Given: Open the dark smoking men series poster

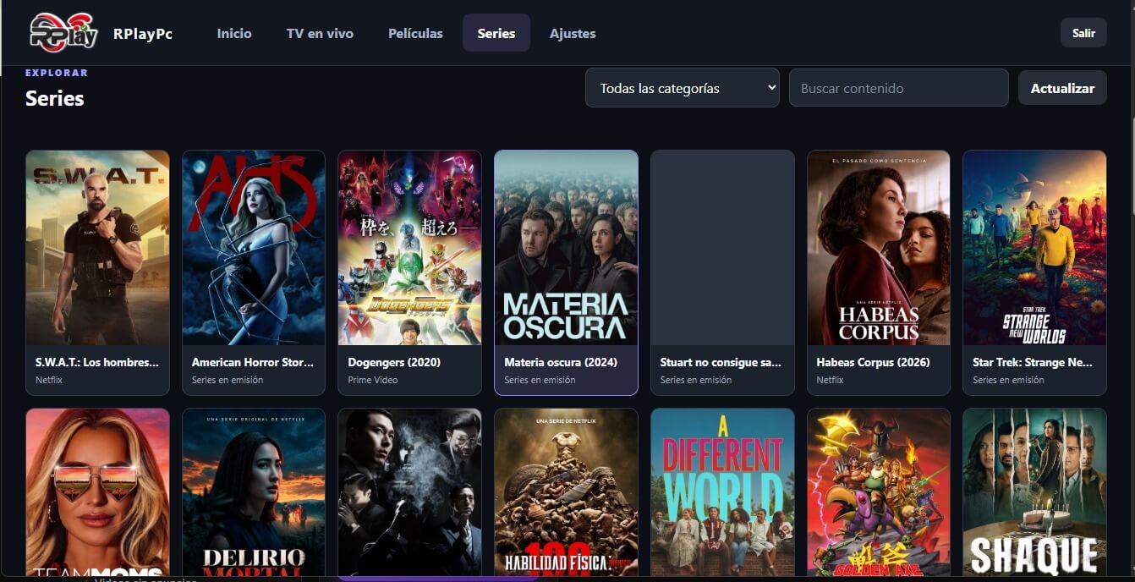Looking at the screenshot, I should tap(409, 492).
